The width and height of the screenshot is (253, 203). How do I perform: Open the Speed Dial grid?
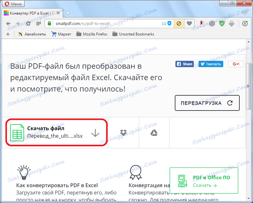(39, 23)
